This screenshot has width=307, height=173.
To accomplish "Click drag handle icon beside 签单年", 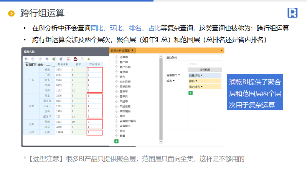I will (117, 91).
